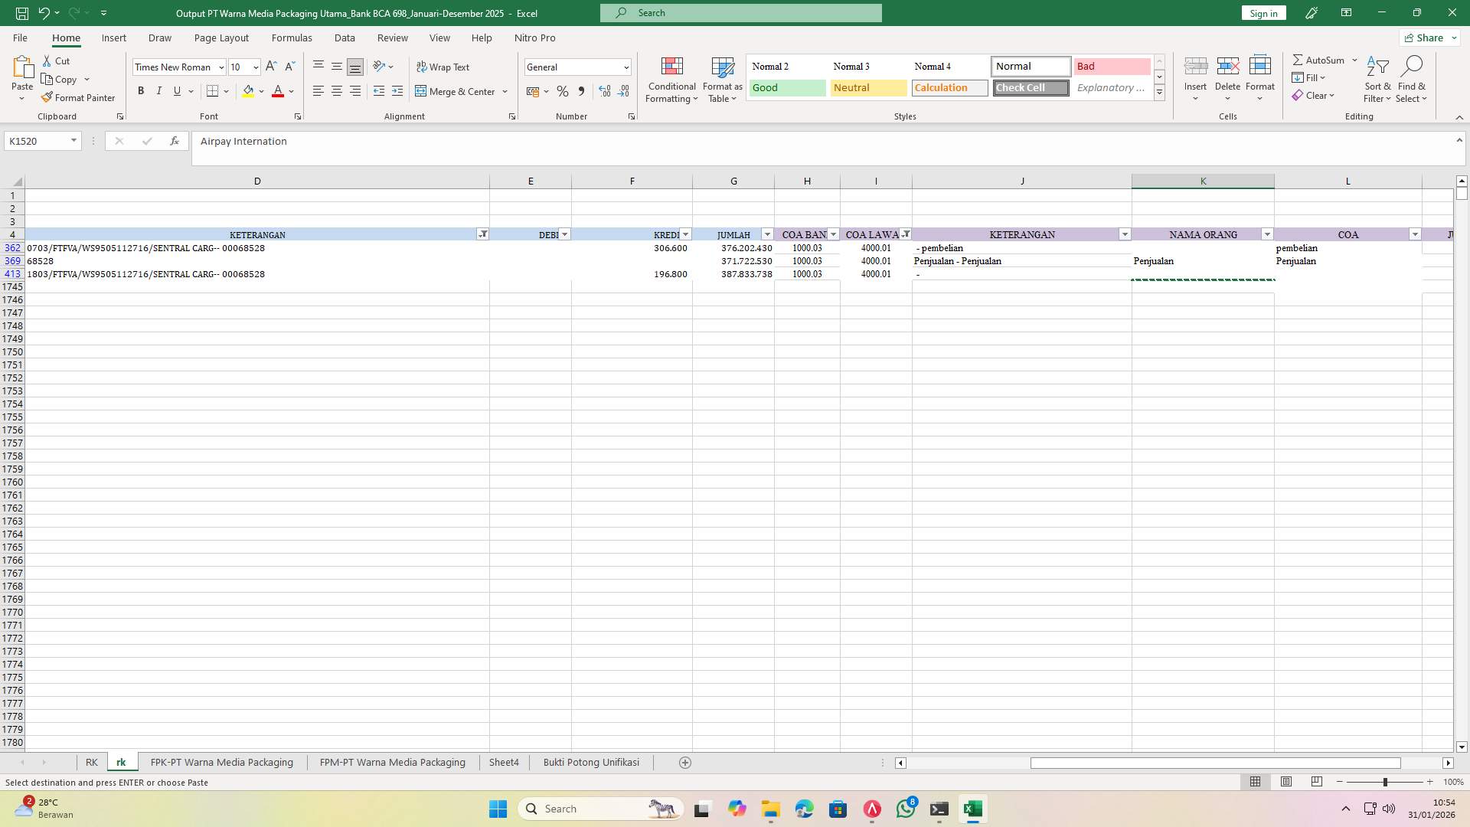
Task: Apply the Format Painter
Action: coord(78,97)
